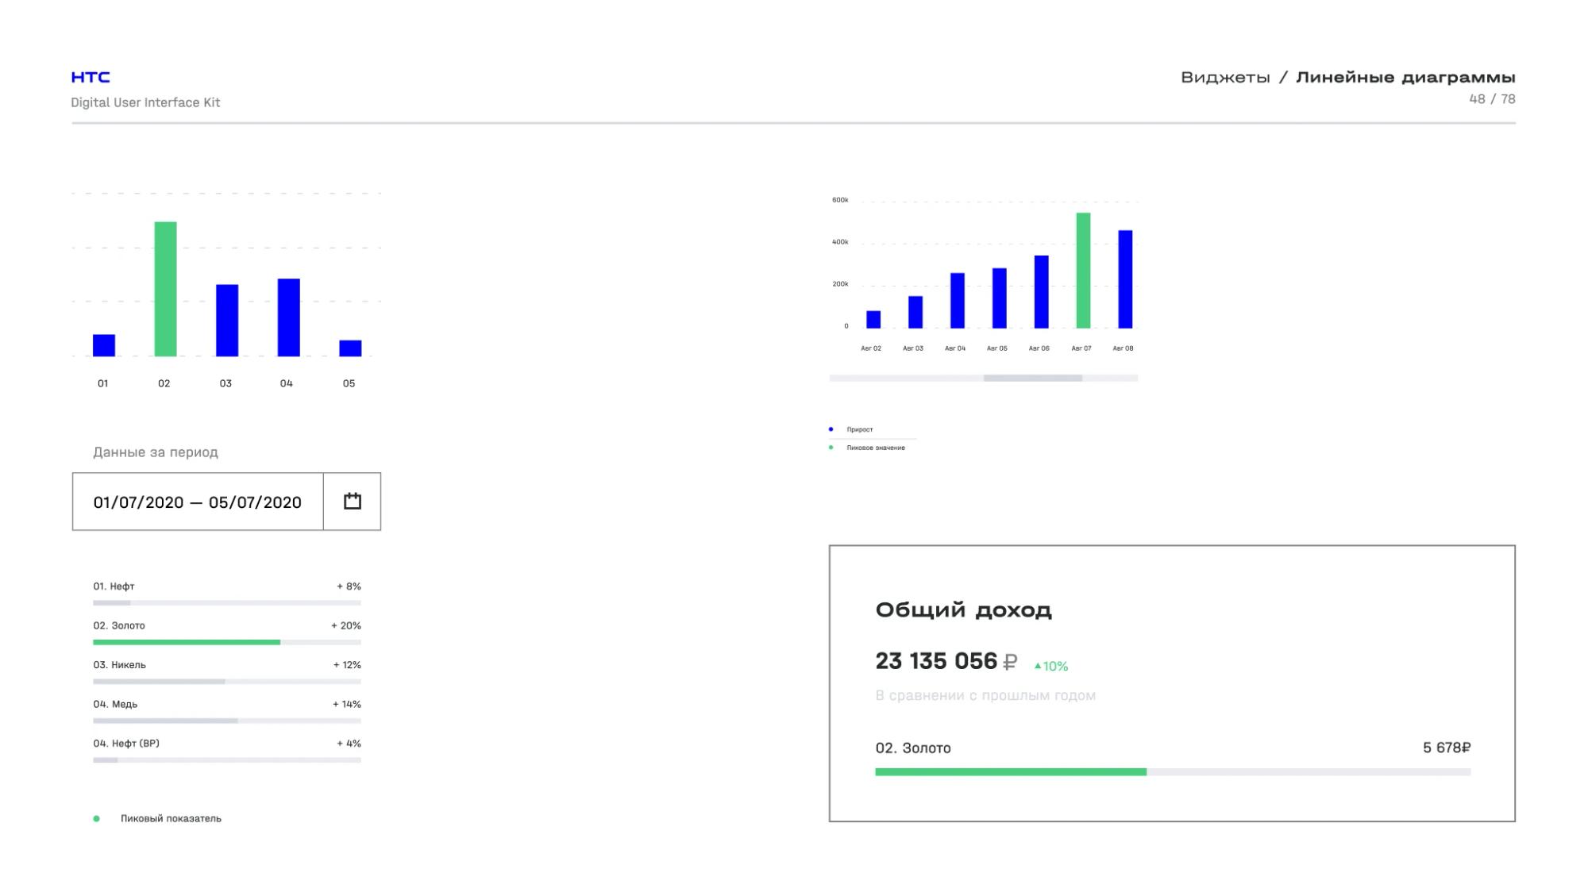
Task: Click the 5 678₽ value
Action: click(x=1447, y=748)
